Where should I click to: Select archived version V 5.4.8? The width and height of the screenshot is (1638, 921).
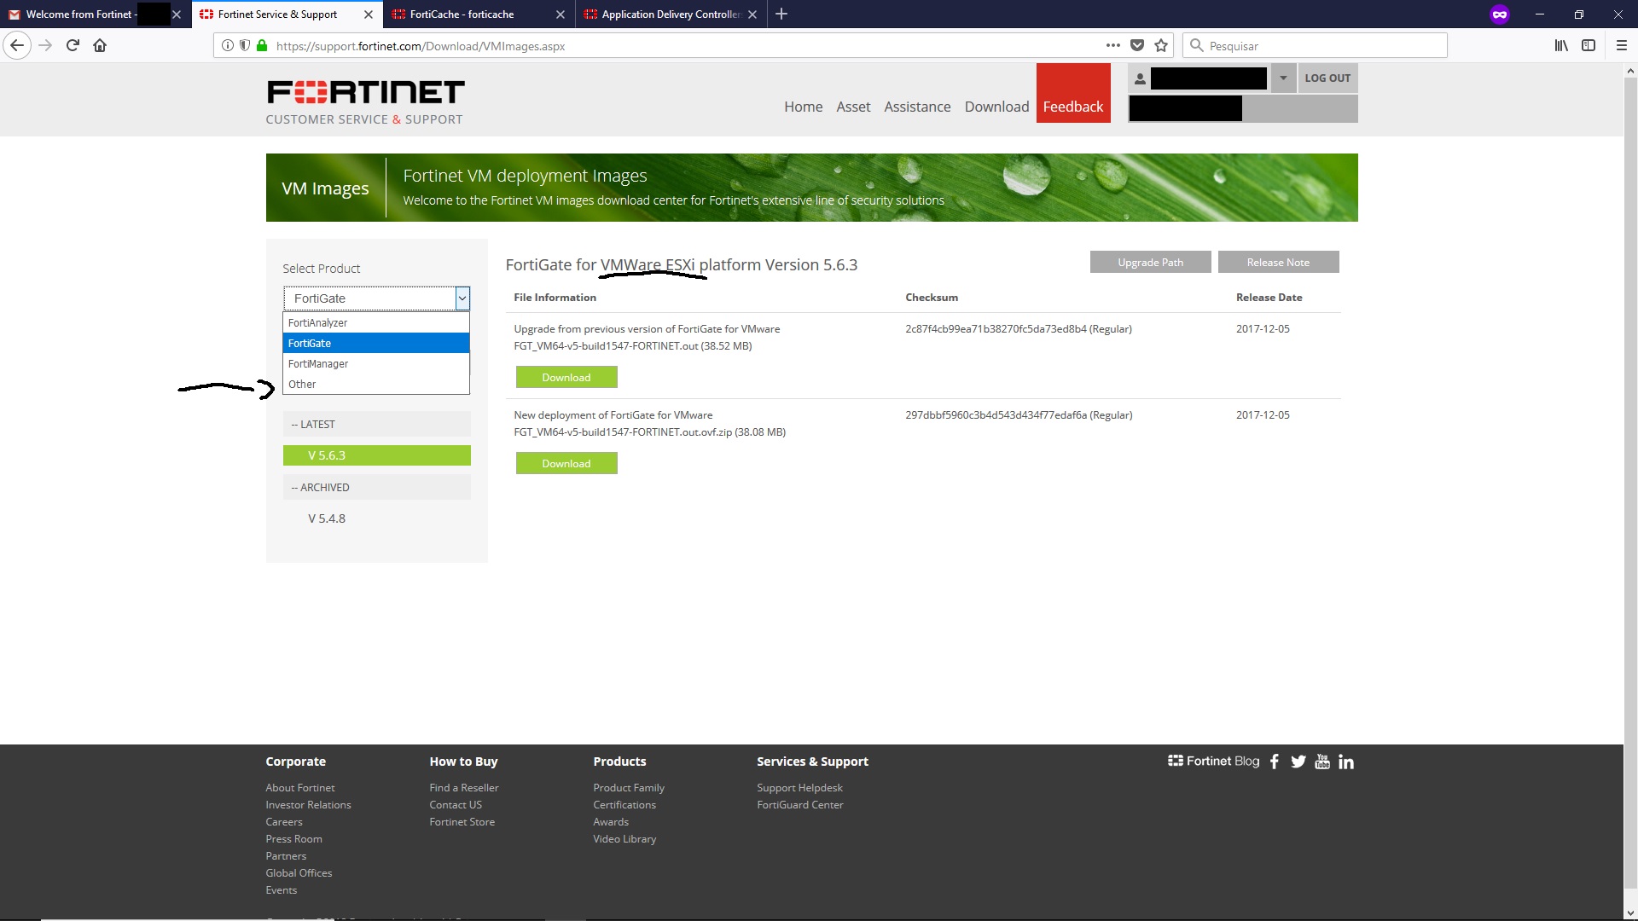tap(327, 518)
